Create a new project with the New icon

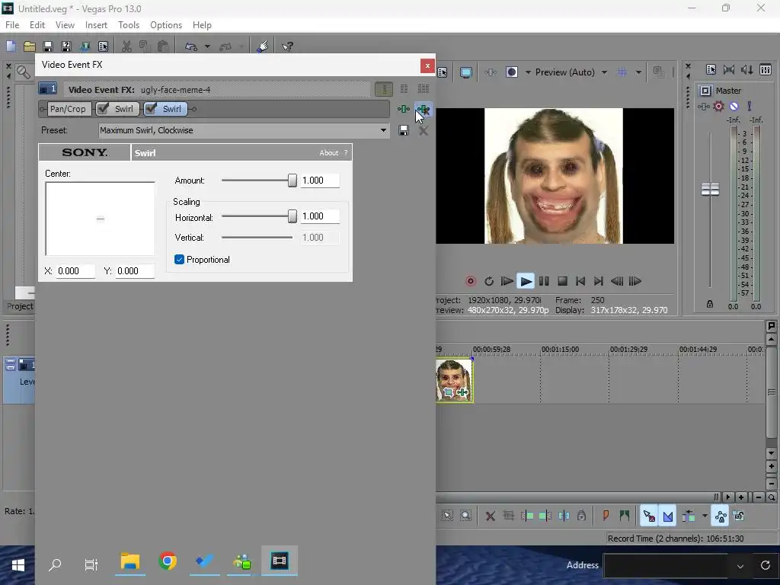pos(11,46)
